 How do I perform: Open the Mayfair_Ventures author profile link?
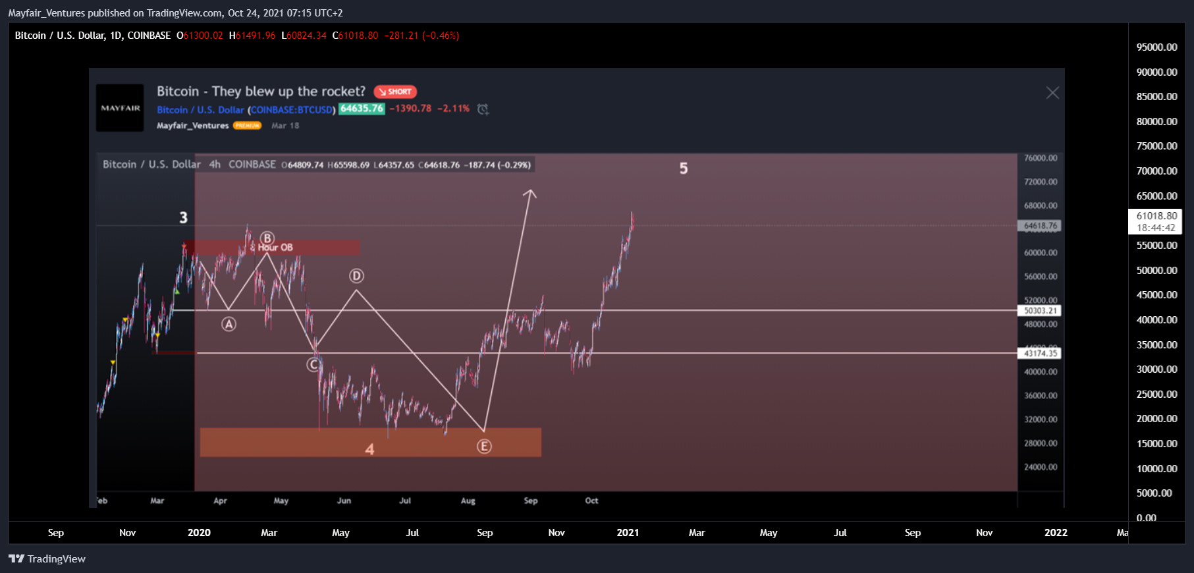pyautogui.click(x=192, y=125)
